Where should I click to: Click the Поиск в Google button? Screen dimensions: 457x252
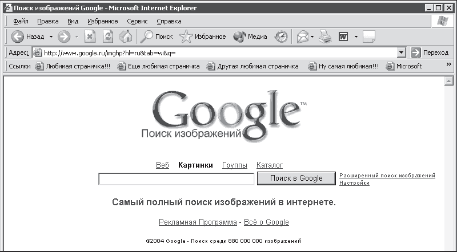tap(296, 178)
